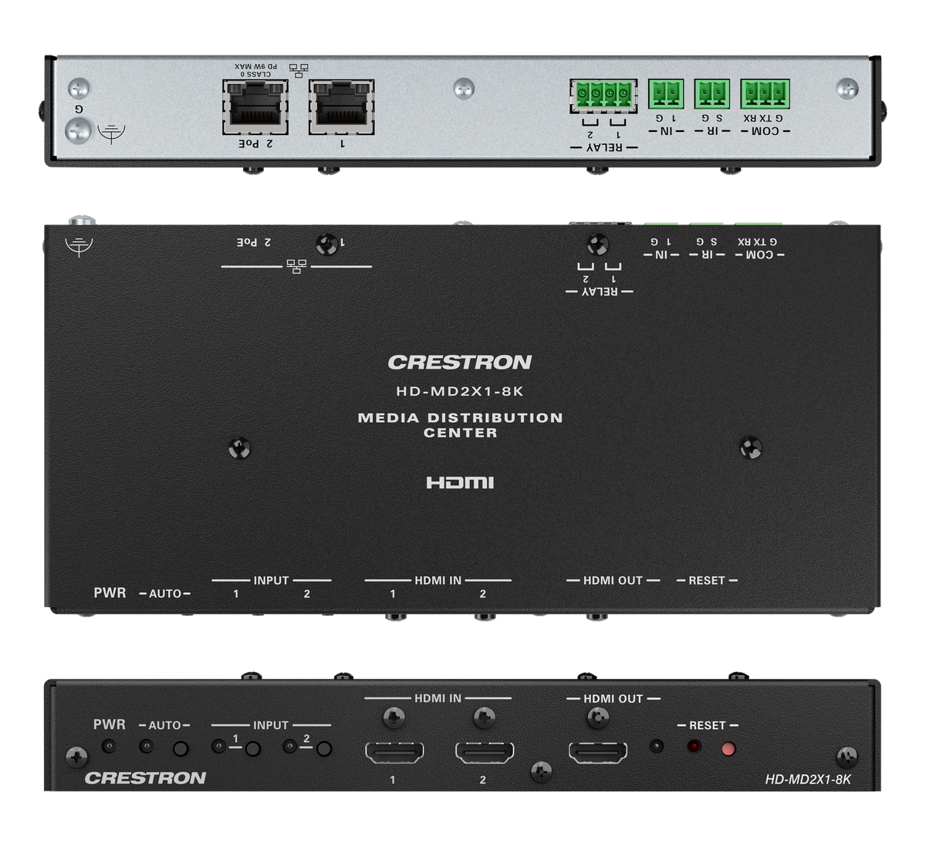
Task: Click the indicator LED beside the HDMI OUT port
Action: coord(656,746)
